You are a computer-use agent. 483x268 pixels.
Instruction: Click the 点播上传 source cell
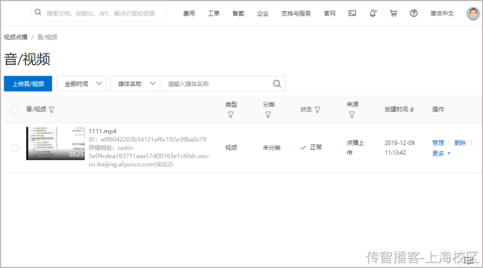[x=355, y=148]
